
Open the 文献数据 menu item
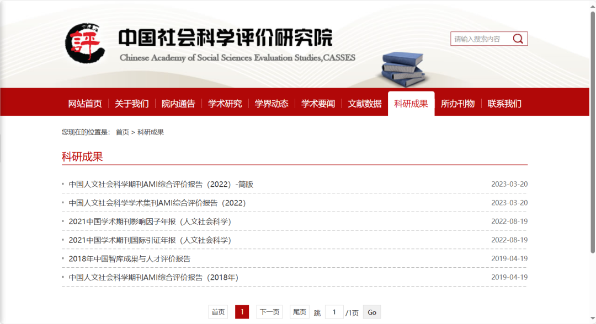(x=364, y=104)
